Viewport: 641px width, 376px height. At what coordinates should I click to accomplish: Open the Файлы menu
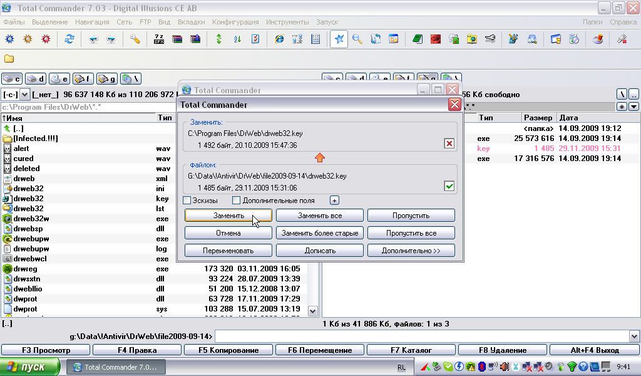(x=14, y=22)
